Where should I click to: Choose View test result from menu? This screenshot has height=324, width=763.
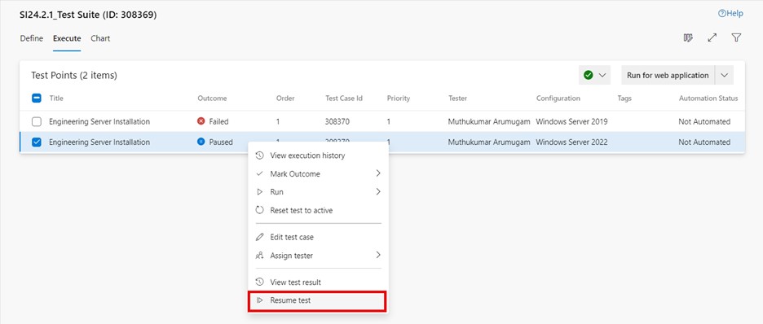(x=318, y=282)
